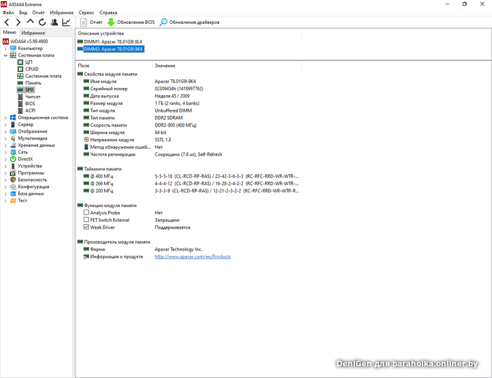Open the Отчёт menu in the menu bar
Screen dimensions: 492x378
pyautogui.click(x=38, y=12)
